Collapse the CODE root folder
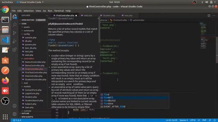Screen dimensions: 218x122 click(24, 24)
